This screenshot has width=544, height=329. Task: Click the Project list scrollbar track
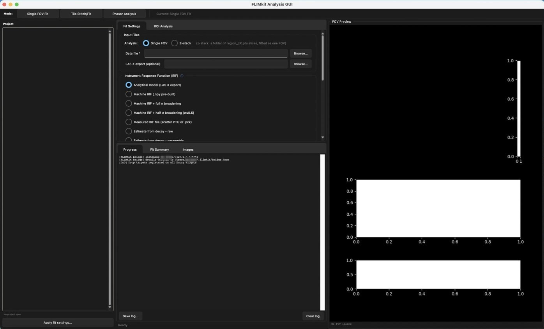(x=110, y=169)
